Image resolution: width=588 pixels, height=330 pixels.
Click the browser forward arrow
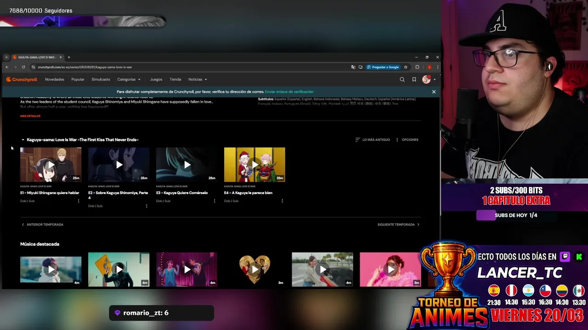15,67
